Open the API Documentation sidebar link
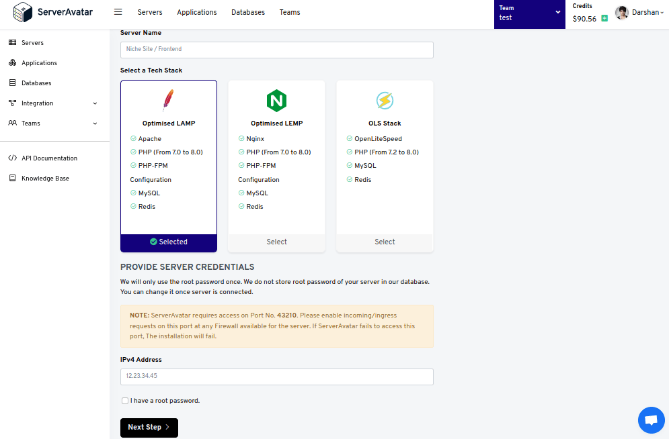Viewport: 669px width, 439px height. point(50,158)
